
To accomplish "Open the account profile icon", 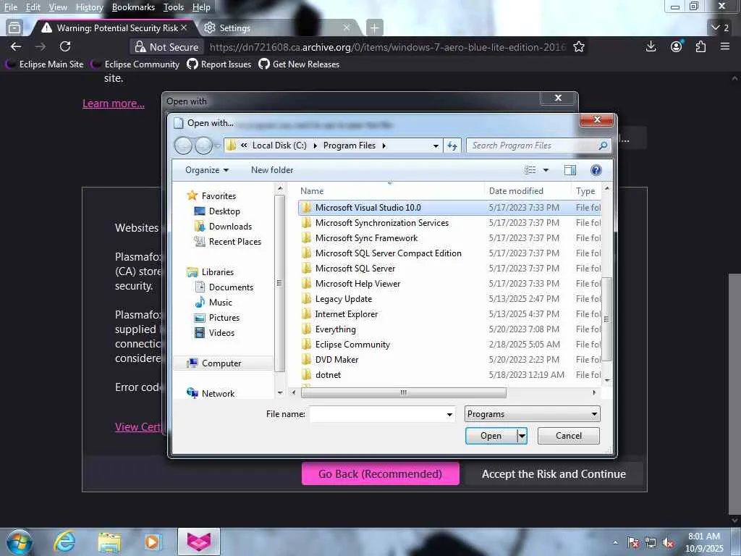I will click(x=677, y=46).
